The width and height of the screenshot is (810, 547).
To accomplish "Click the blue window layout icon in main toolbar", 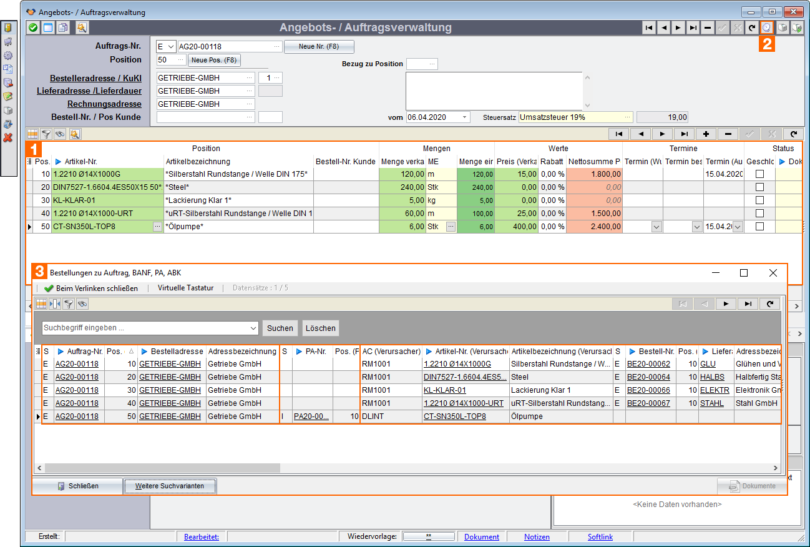I will 48,27.
